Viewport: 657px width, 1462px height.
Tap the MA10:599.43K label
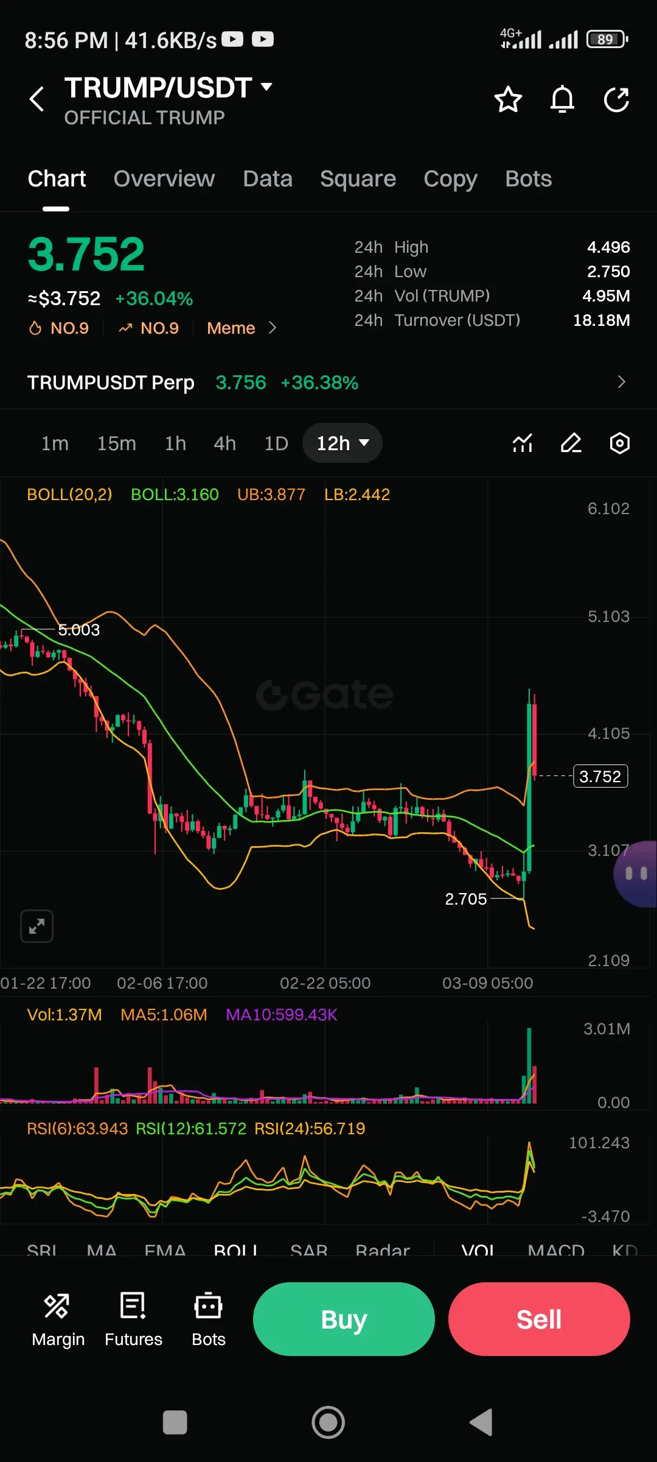pyautogui.click(x=281, y=1014)
